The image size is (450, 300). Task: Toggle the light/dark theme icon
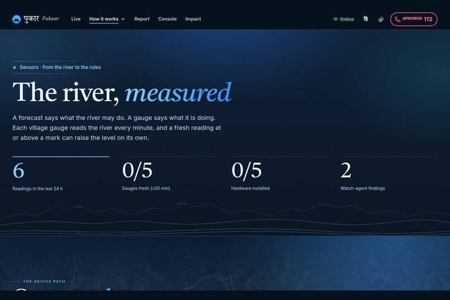(381, 19)
